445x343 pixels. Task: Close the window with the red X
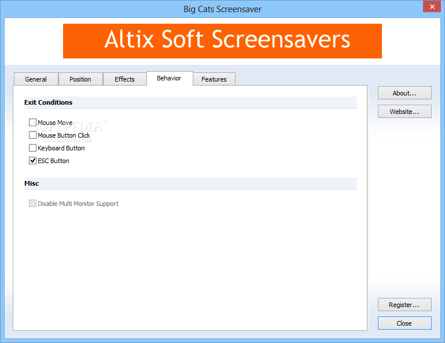432,6
